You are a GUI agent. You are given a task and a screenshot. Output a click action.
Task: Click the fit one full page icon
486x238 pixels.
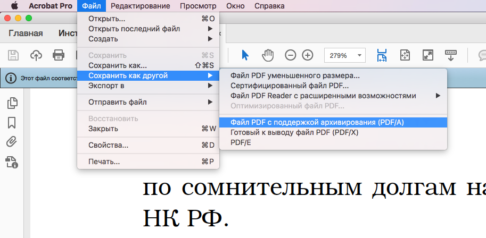(x=405, y=55)
